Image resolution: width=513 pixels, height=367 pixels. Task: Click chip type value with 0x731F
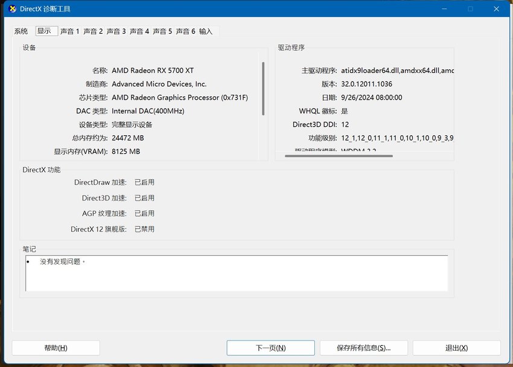(180, 97)
